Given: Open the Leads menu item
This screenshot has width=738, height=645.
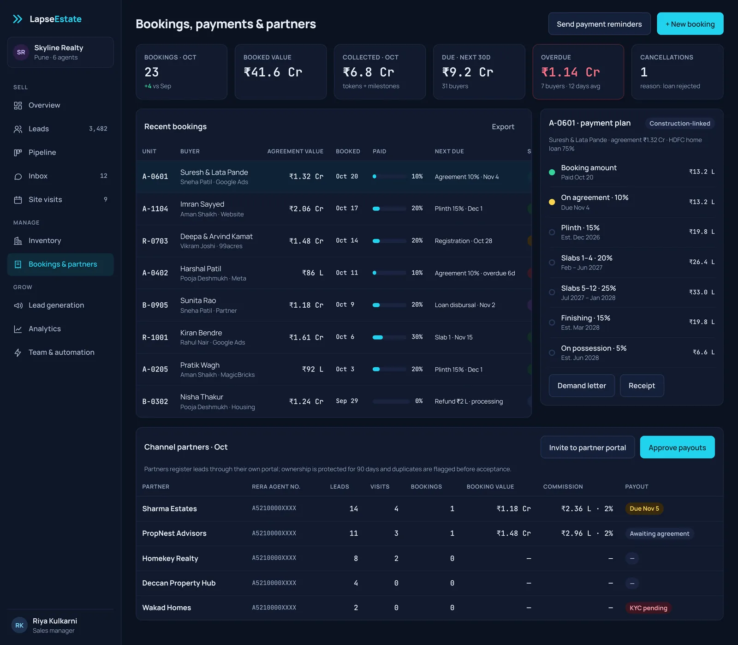Looking at the screenshot, I should [x=60, y=129].
